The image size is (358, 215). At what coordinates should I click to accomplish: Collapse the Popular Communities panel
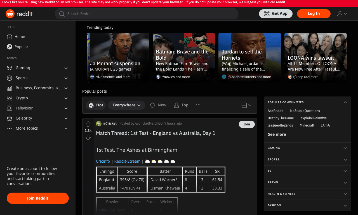point(345,102)
